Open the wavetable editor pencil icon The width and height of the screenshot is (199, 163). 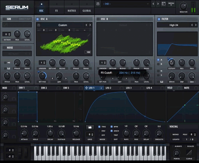click(89, 35)
